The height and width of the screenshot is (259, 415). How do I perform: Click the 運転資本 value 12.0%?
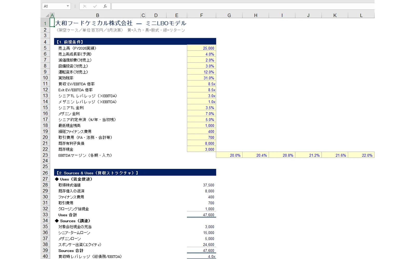coord(202,72)
